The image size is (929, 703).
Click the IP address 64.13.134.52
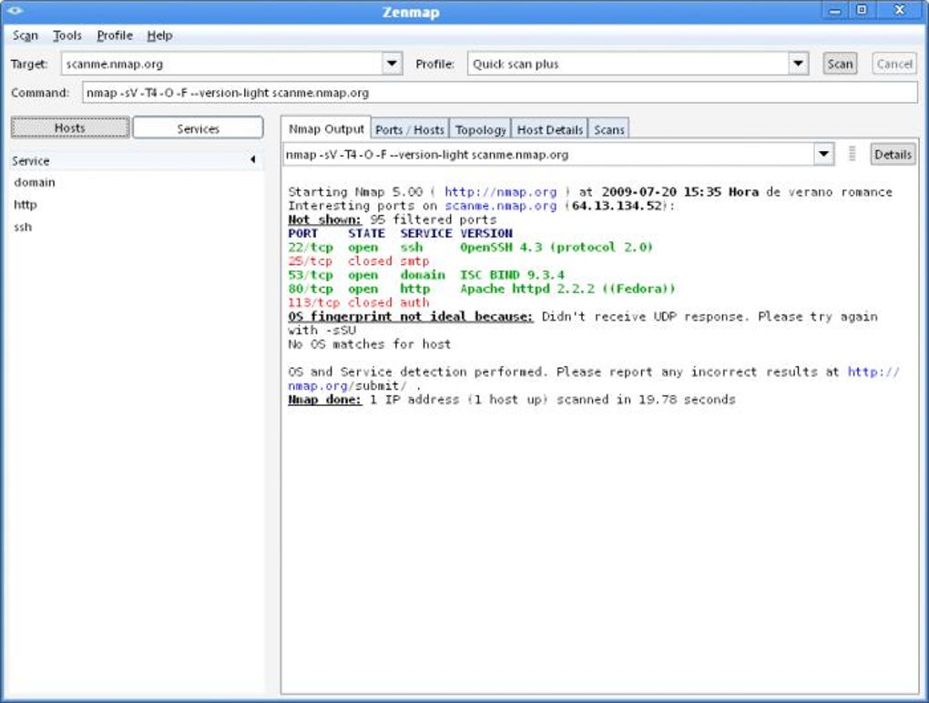[x=617, y=206]
